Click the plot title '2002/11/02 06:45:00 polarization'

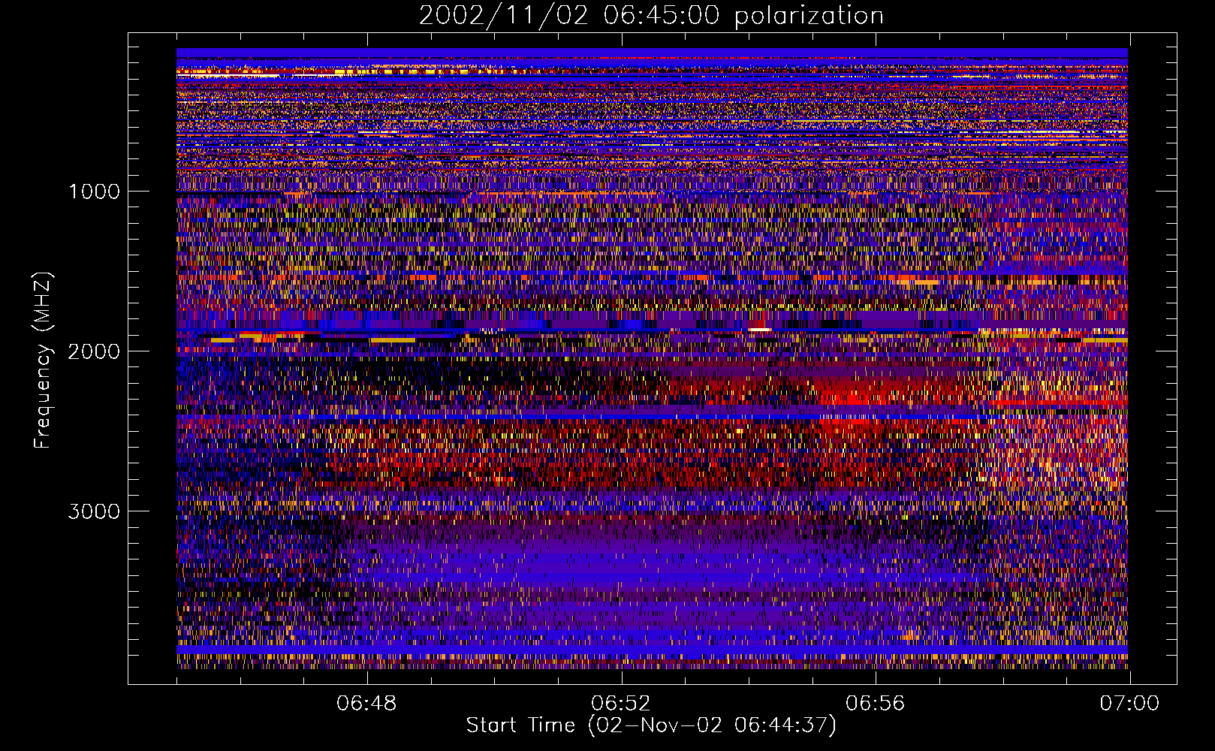point(651,16)
